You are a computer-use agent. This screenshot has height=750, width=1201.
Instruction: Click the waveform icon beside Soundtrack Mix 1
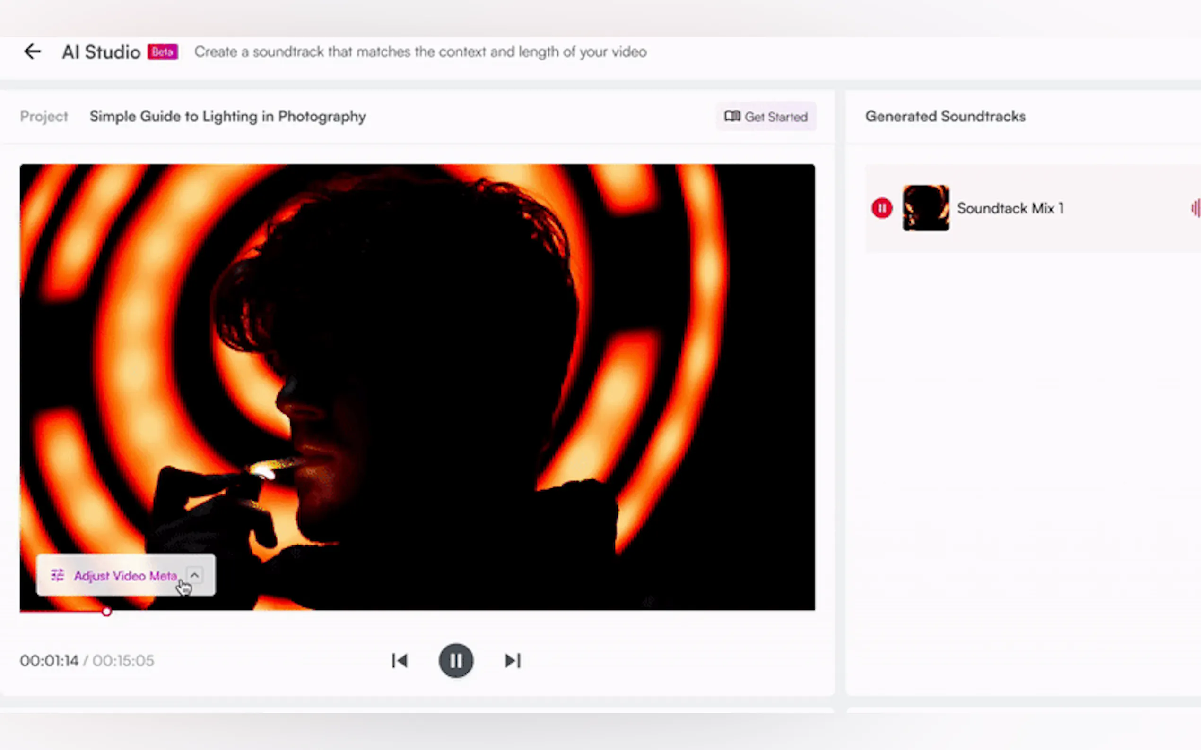click(x=1195, y=208)
